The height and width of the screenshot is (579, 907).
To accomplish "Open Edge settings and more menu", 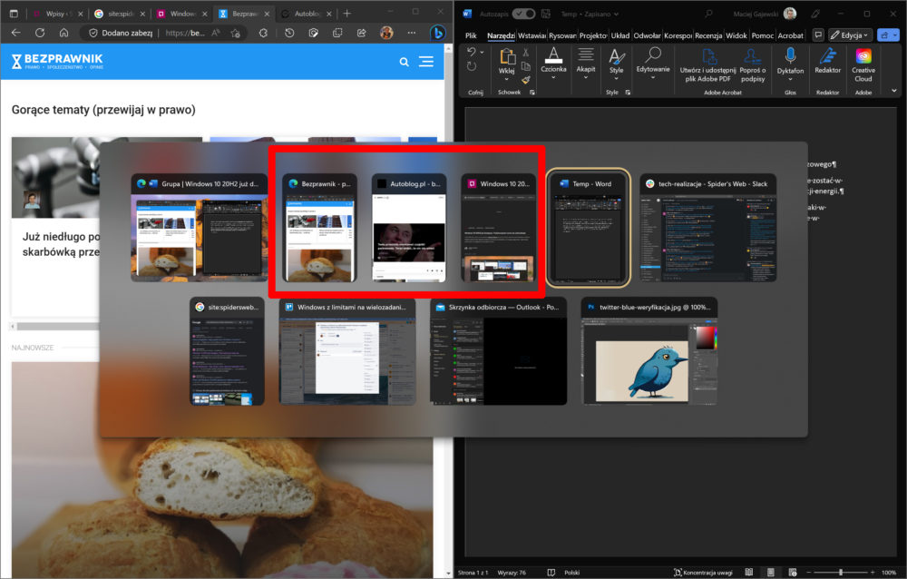I will 411,33.
